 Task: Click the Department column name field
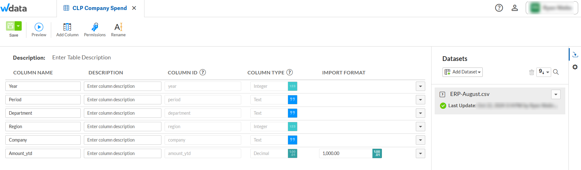pos(43,113)
